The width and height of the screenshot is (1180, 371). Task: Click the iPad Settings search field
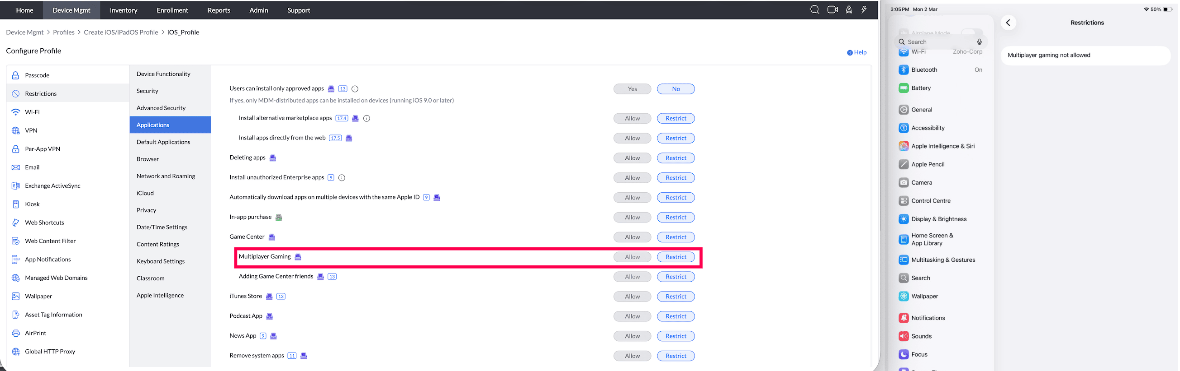pyautogui.click(x=941, y=42)
